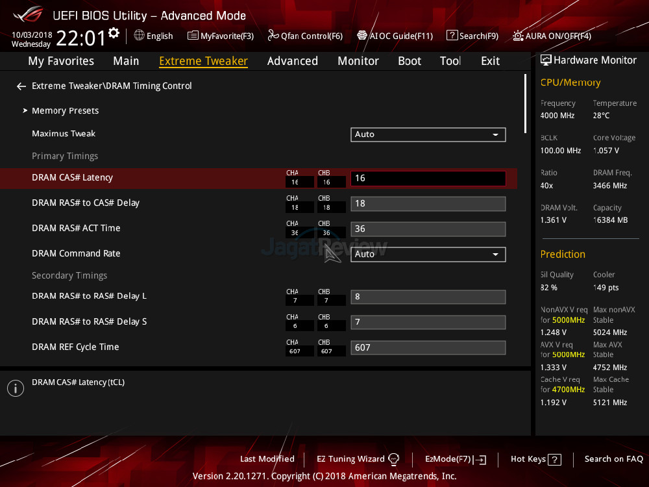This screenshot has width=649, height=487.
Task: Select the DRAM CAS# Latency value field
Action: [x=428, y=178]
